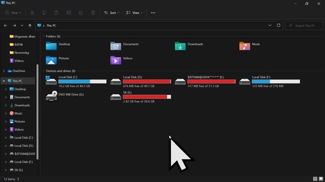The width and height of the screenshot is (325, 182).
Task: Select bhgeswar dhan folder in sidebar
Action: tap(22, 36)
